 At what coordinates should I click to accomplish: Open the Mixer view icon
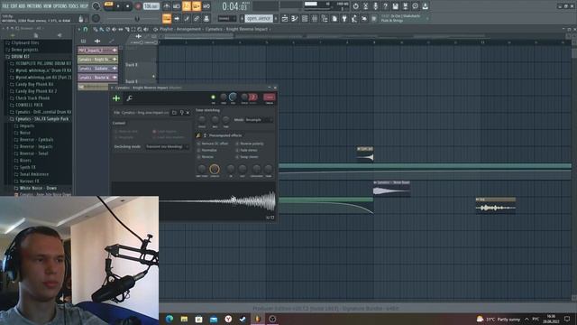pos(315,18)
